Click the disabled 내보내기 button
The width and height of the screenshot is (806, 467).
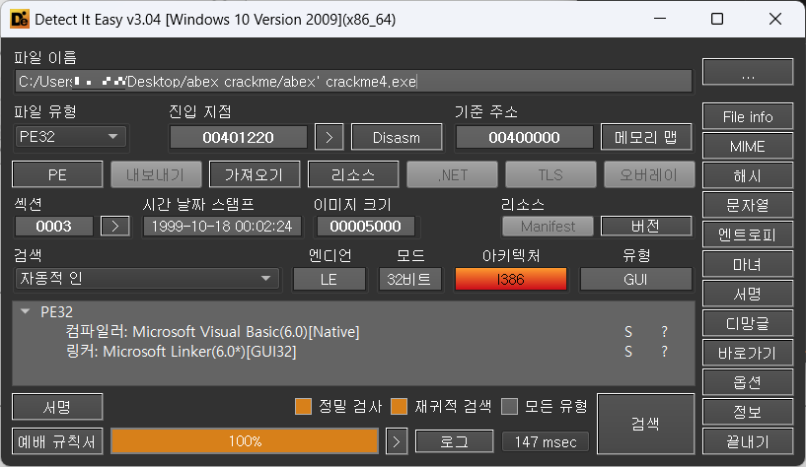pyautogui.click(x=156, y=175)
